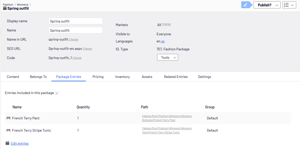Click the pencil edit icon
The width and height of the screenshot is (300, 149).
[x=245, y=5]
